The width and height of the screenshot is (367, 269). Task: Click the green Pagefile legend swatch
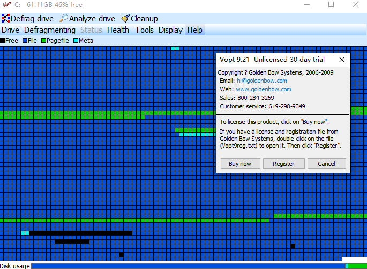tap(44, 40)
